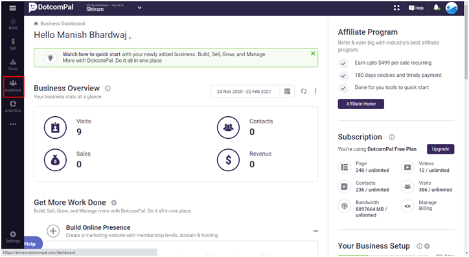Click the Affiliate Home button
This screenshot has width=469, height=257.
(x=361, y=104)
